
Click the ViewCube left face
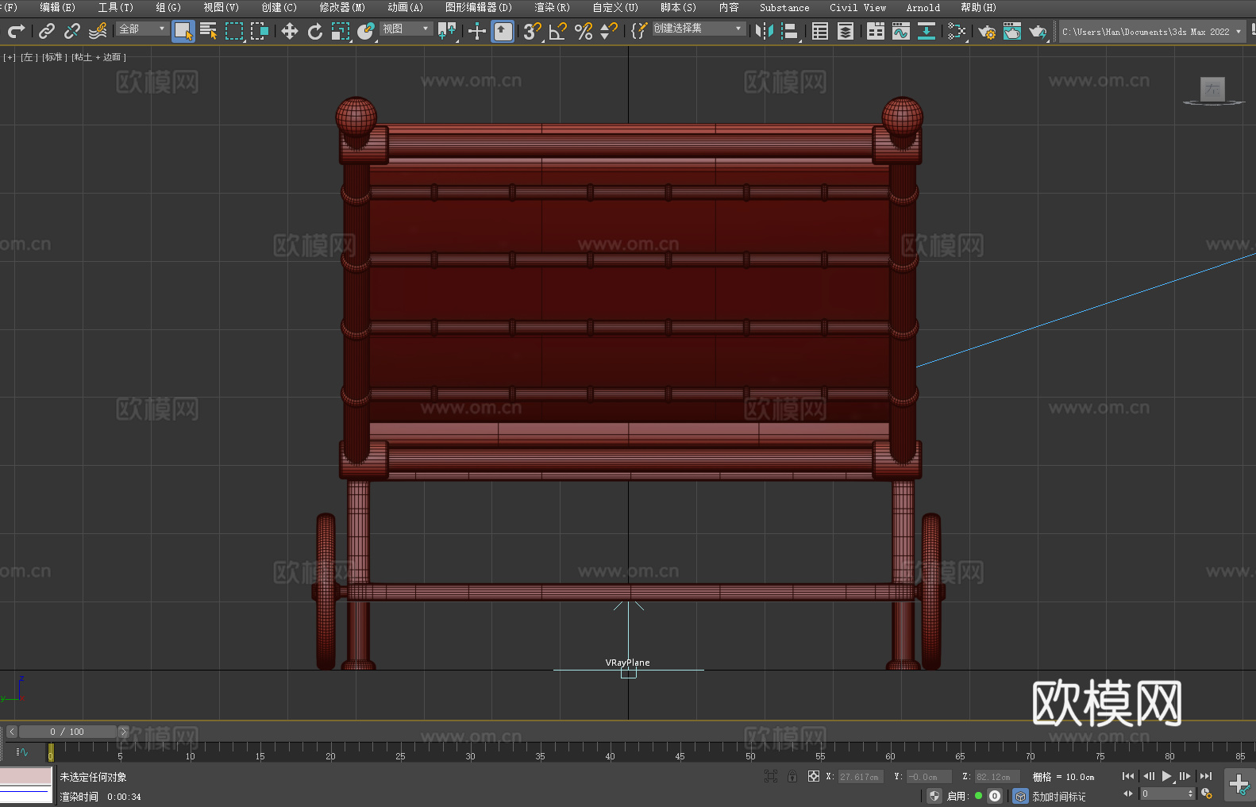click(1212, 88)
